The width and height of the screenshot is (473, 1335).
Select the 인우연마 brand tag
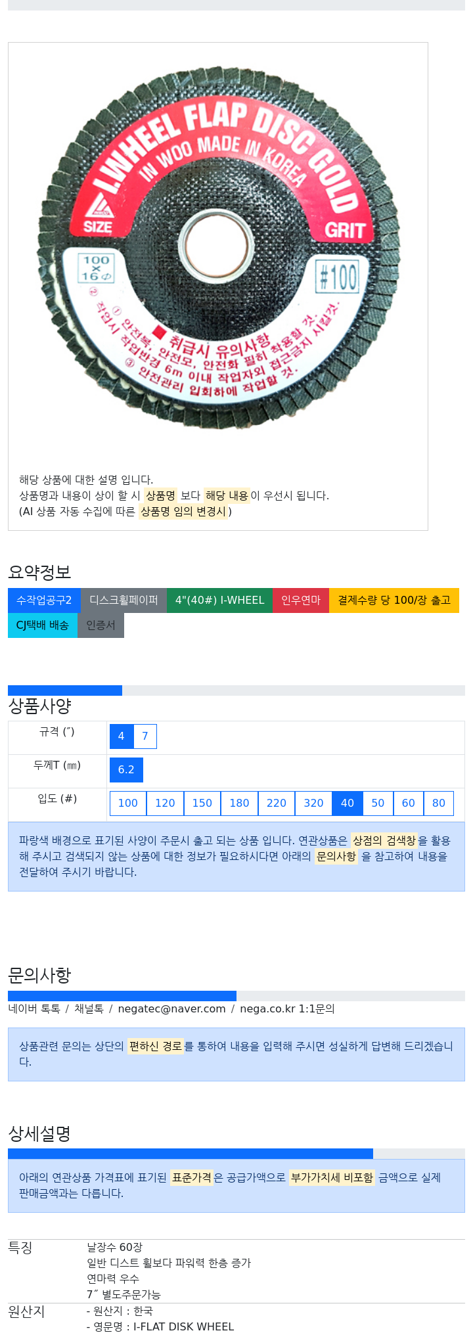[301, 600]
